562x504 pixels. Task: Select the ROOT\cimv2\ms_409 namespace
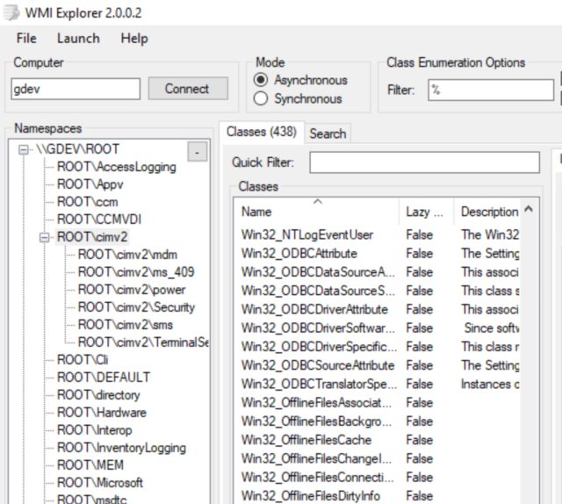pyautogui.click(x=136, y=272)
